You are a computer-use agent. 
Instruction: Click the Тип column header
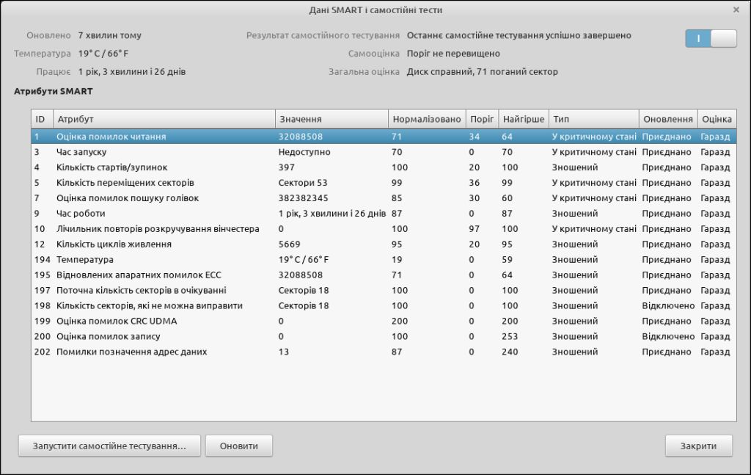pos(594,119)
